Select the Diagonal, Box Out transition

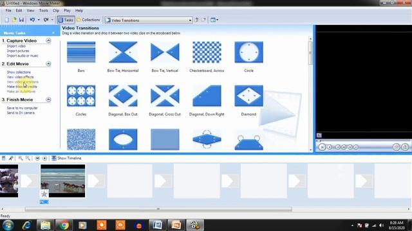123,96
